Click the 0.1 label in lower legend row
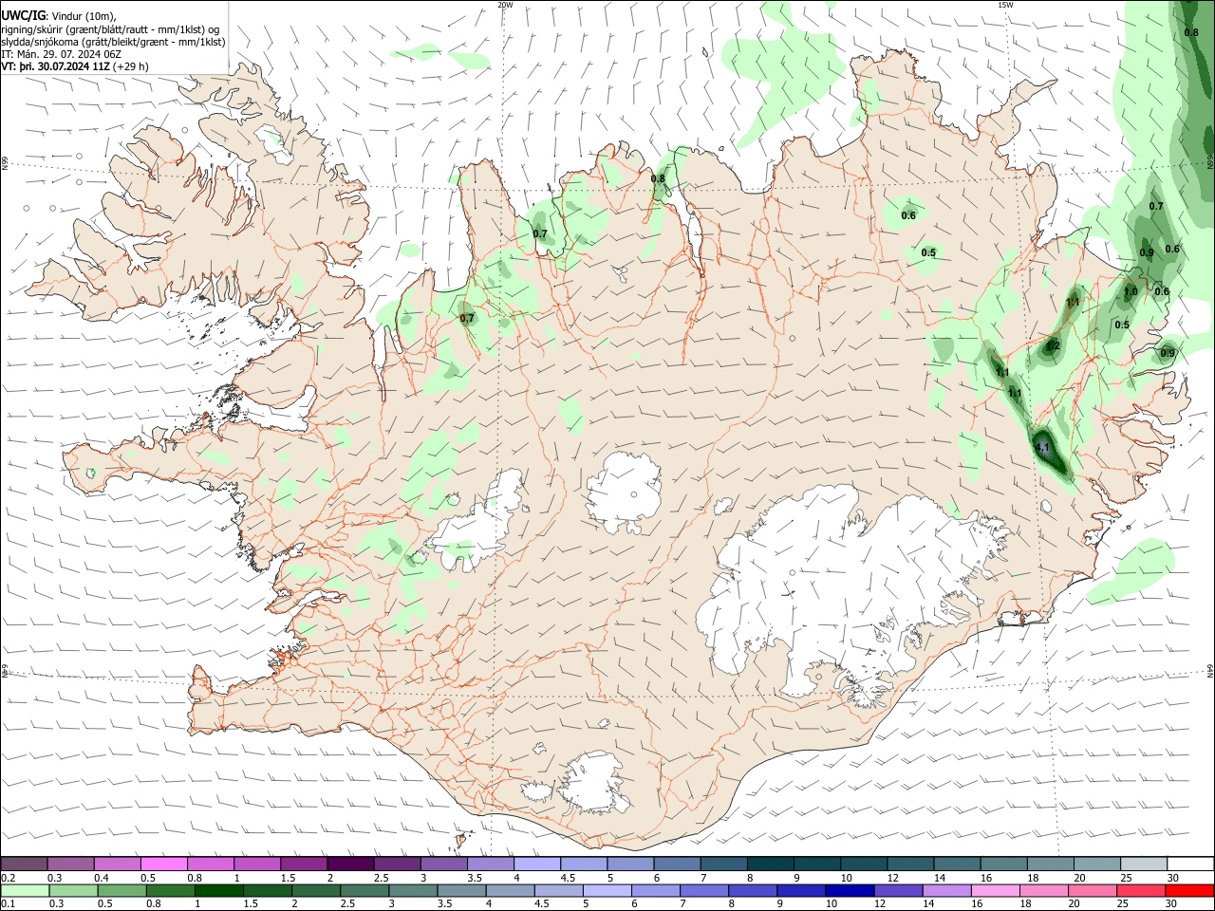The image size is (1215, 911). click(8, 904)
